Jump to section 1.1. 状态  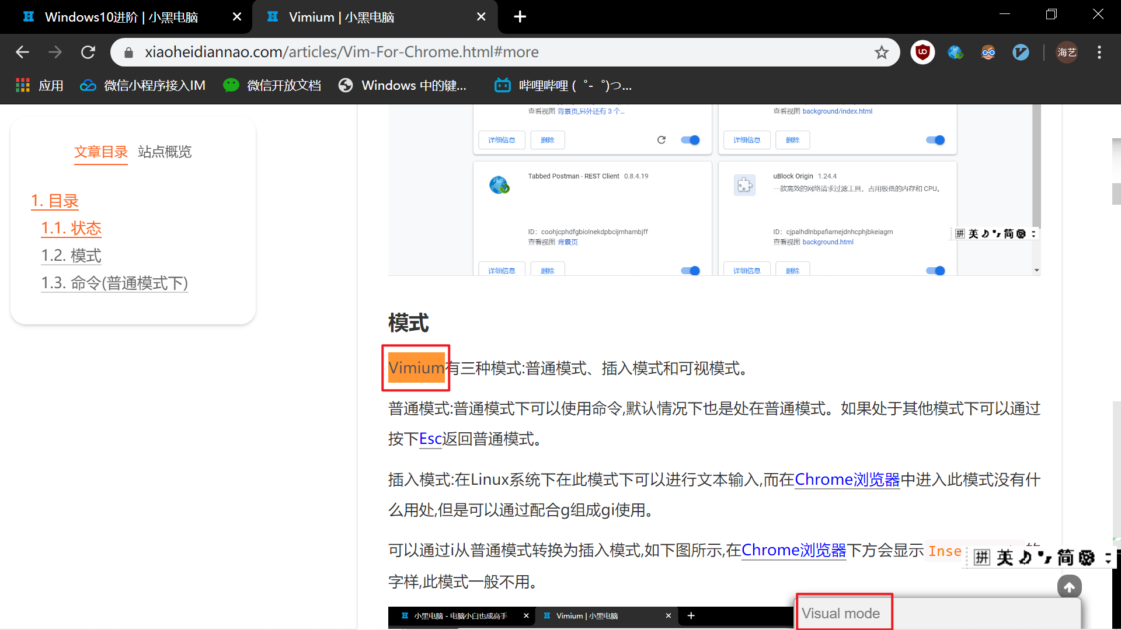71,228
